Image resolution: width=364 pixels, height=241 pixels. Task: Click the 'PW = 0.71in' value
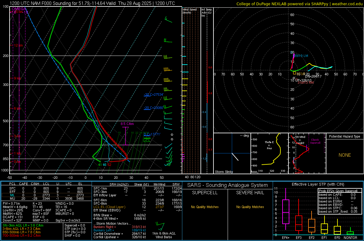pos(11,203)
